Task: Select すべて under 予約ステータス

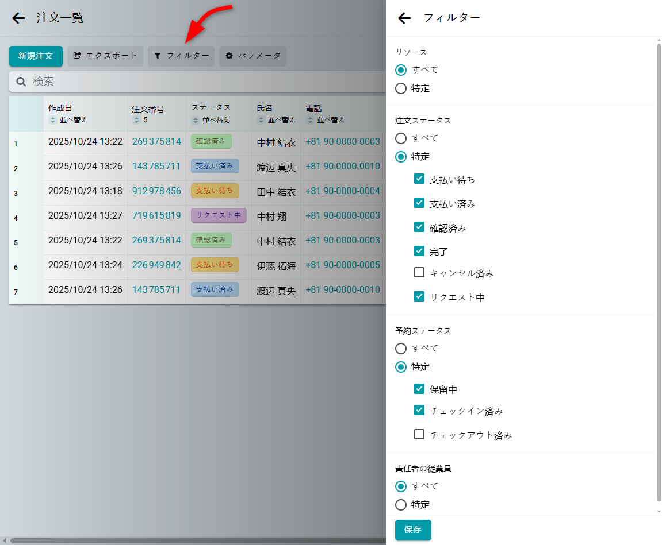Action: coord(401,349)
